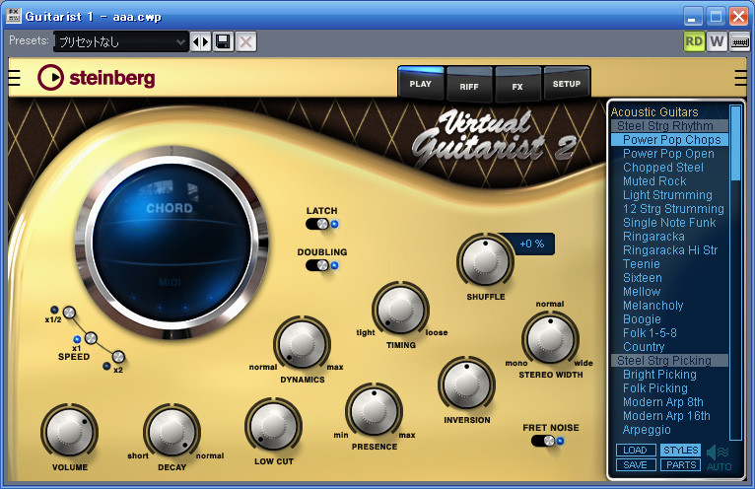Select the Mellow style
755x489 pixels.
[642, 292]
